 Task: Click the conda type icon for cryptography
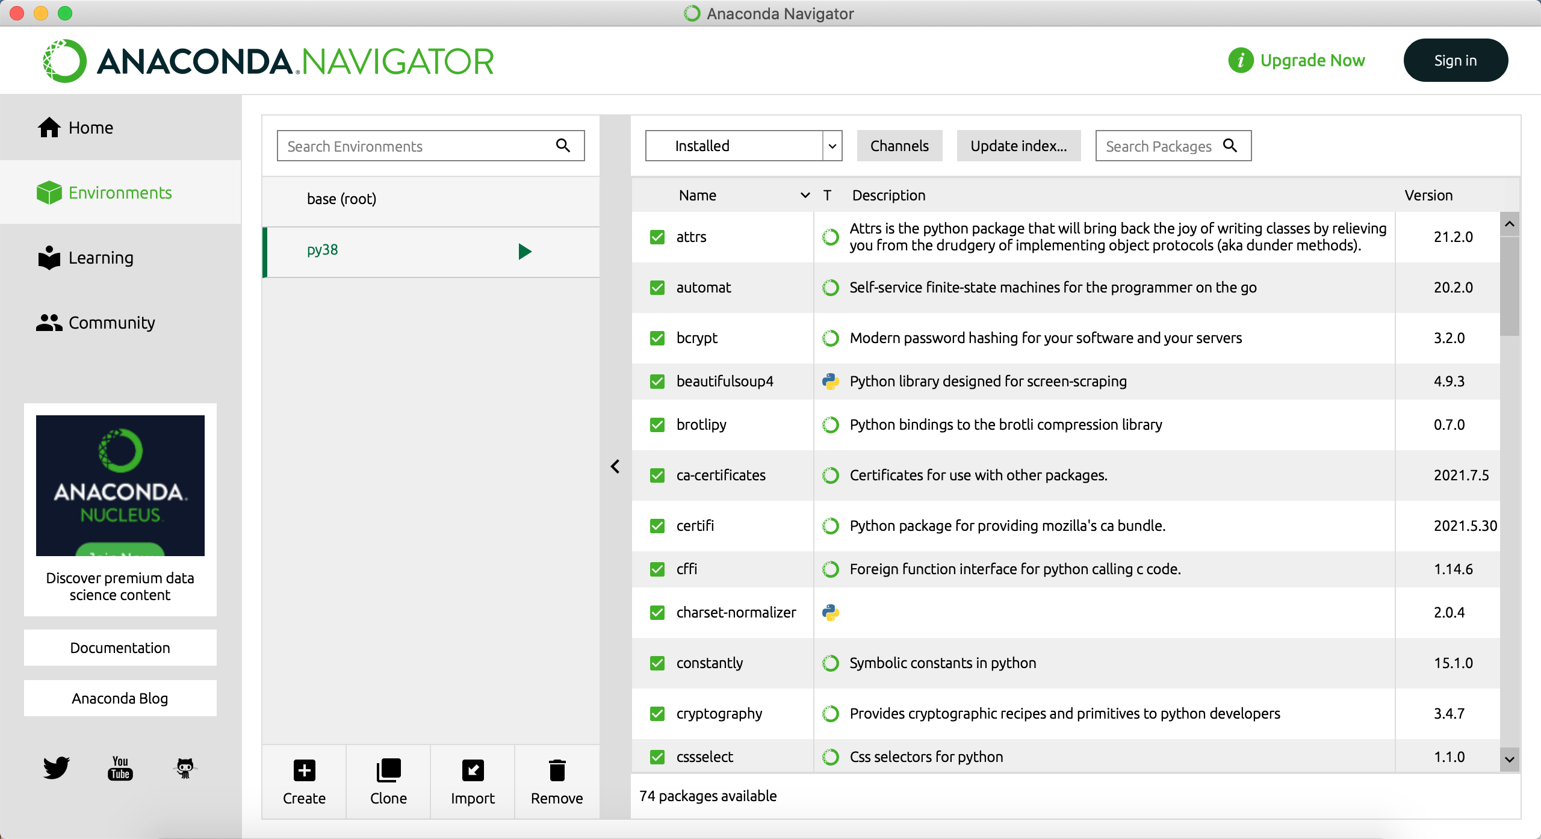coord(831,714)
